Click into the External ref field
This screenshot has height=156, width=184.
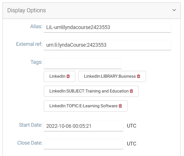(107, 45)
